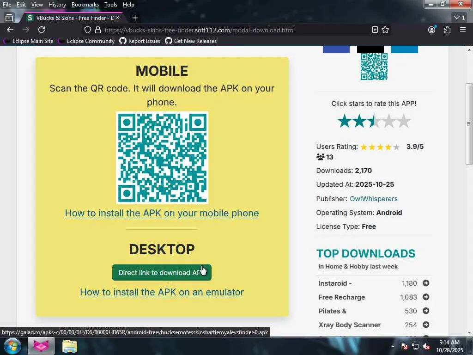Viewport: 473px width, 355px height.
Task: Open the taskbar clock showing 9:14 AM
Action: point(449,346)
